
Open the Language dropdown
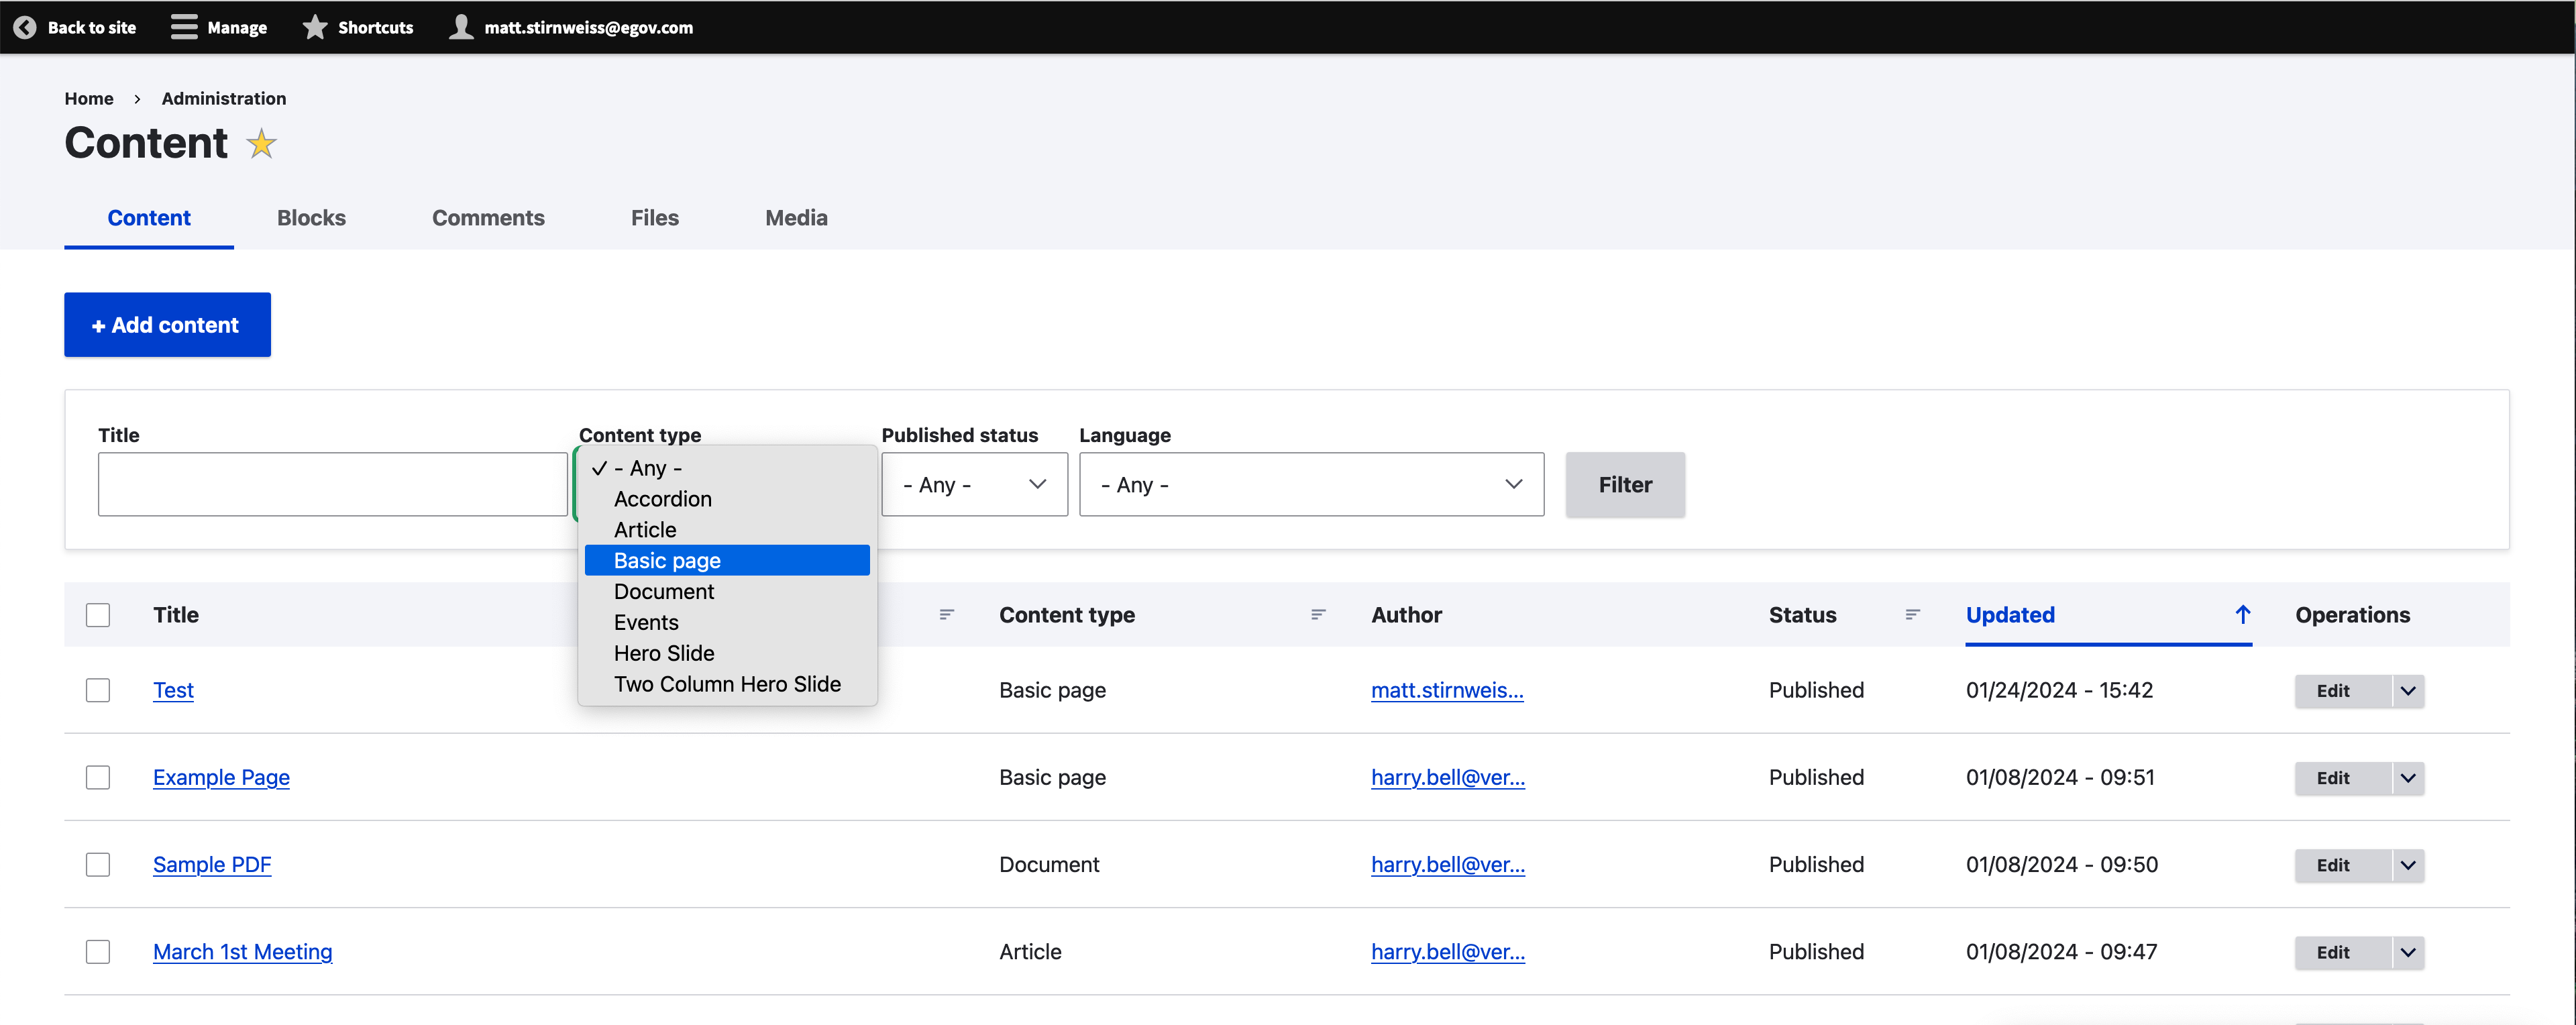[1311, 484]
